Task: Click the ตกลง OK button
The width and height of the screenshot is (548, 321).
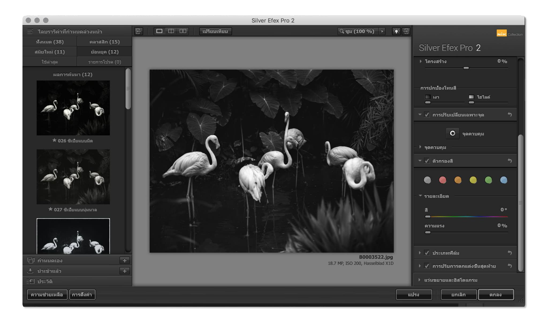Action: [x=496, y=295]
